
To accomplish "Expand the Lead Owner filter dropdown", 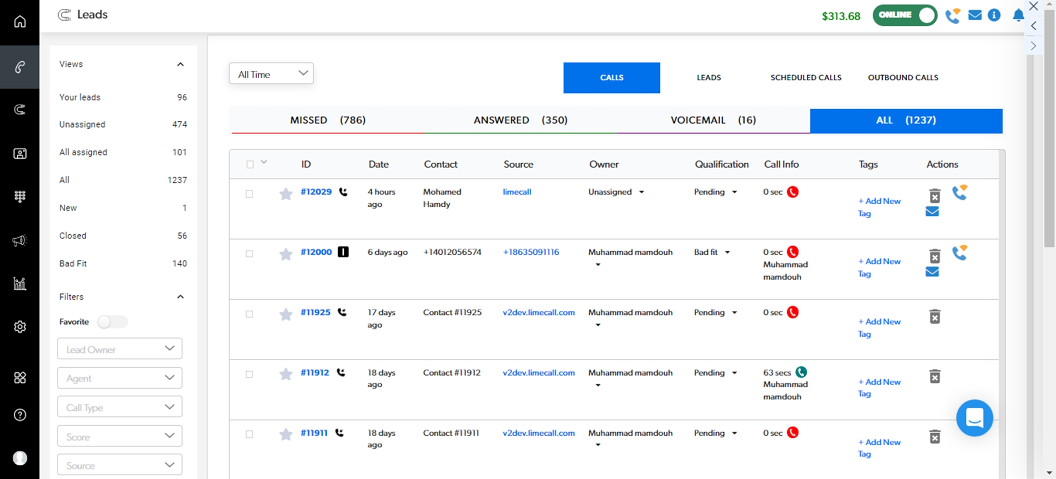I will point(120,349).
